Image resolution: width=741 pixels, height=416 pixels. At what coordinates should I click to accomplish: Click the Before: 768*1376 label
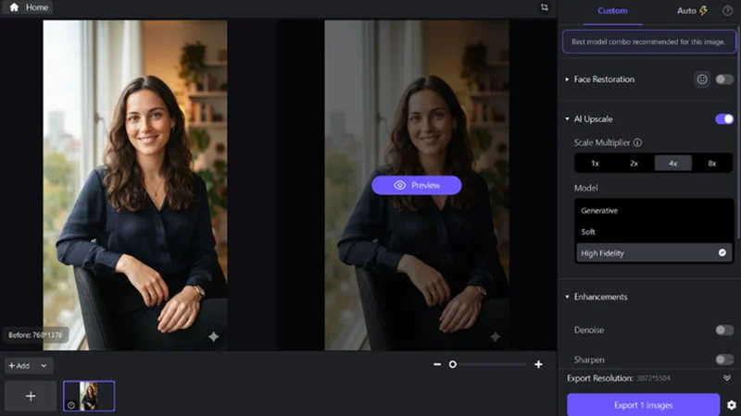click(x=35, y=335)
